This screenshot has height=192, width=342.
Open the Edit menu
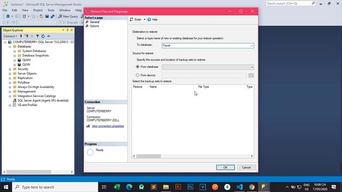tap(14, 10)
